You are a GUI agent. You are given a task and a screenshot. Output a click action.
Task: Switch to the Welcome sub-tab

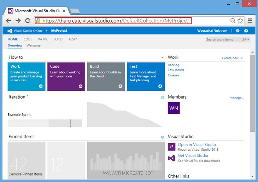pos(34,45)
